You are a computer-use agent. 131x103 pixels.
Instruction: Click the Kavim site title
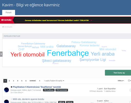point(31,5)
